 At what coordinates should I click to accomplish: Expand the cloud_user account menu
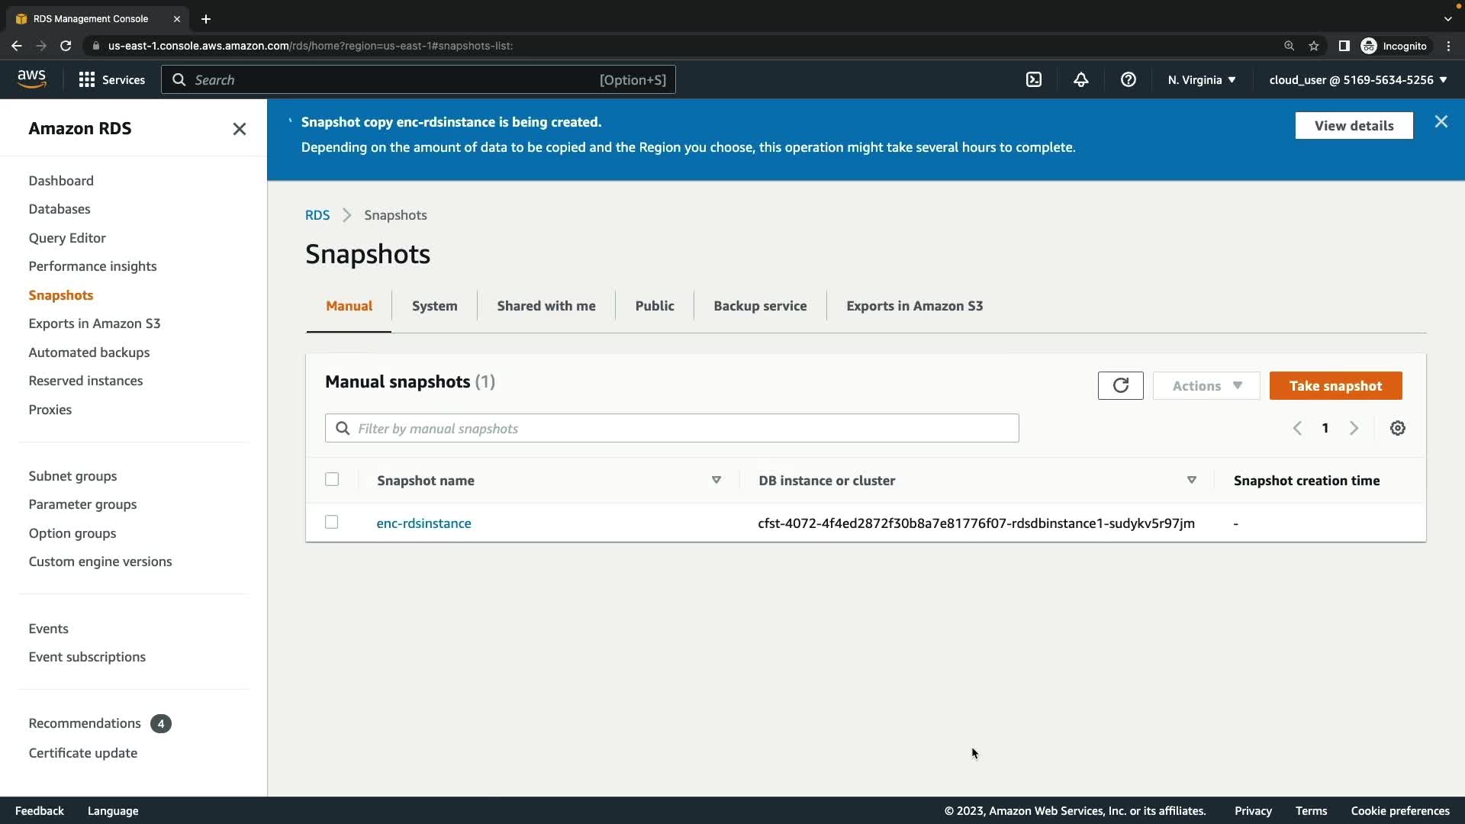tap(1357, 79)
